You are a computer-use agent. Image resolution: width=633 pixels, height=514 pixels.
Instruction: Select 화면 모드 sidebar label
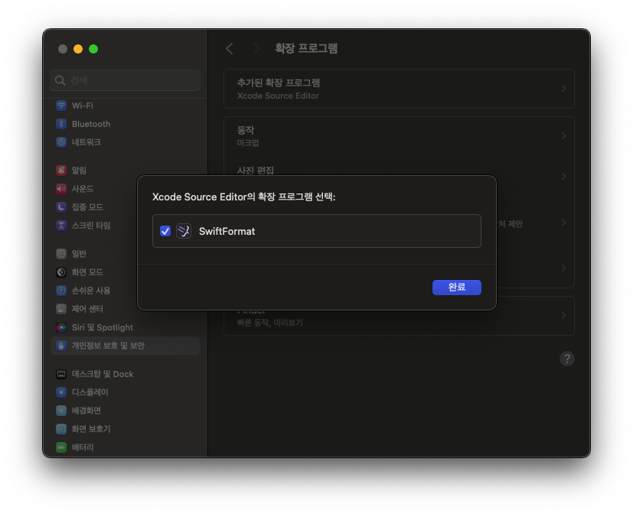click(x=87, y=272)
